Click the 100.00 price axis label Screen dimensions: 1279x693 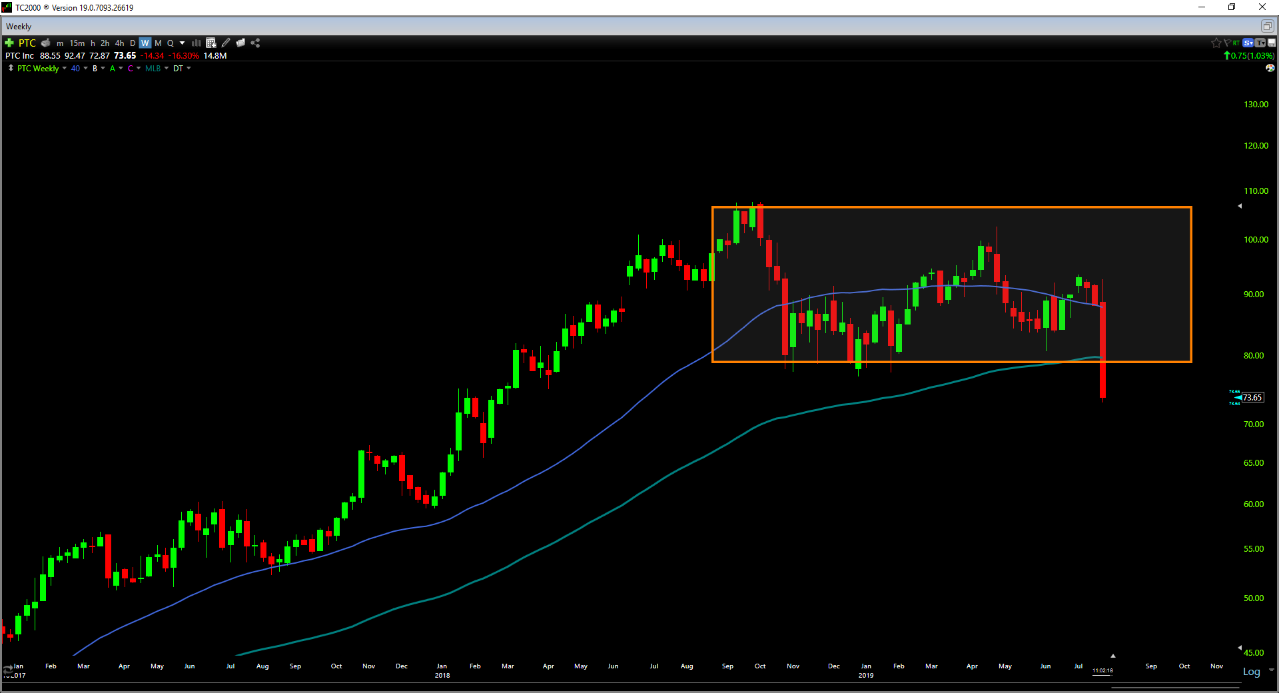coord(1256,240)
